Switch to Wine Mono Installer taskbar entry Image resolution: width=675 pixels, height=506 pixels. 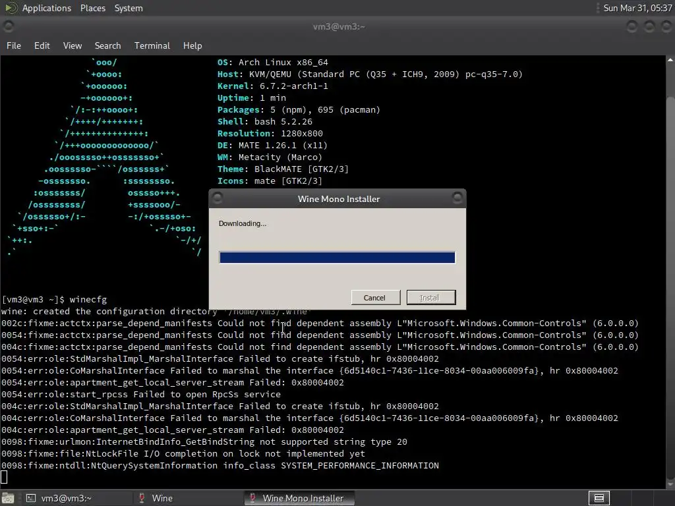tap(299, 498)
